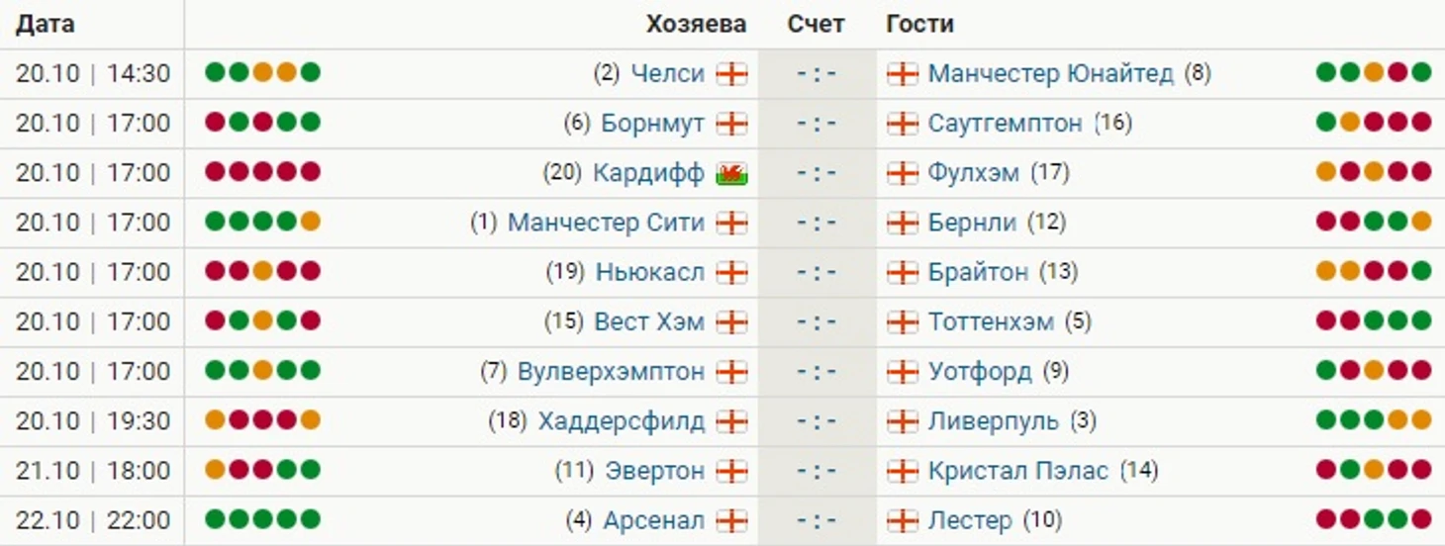Viewport: 1445px width, 546px height.
Task: Click the score placeholder for Челси match
Action: (817, 74)
